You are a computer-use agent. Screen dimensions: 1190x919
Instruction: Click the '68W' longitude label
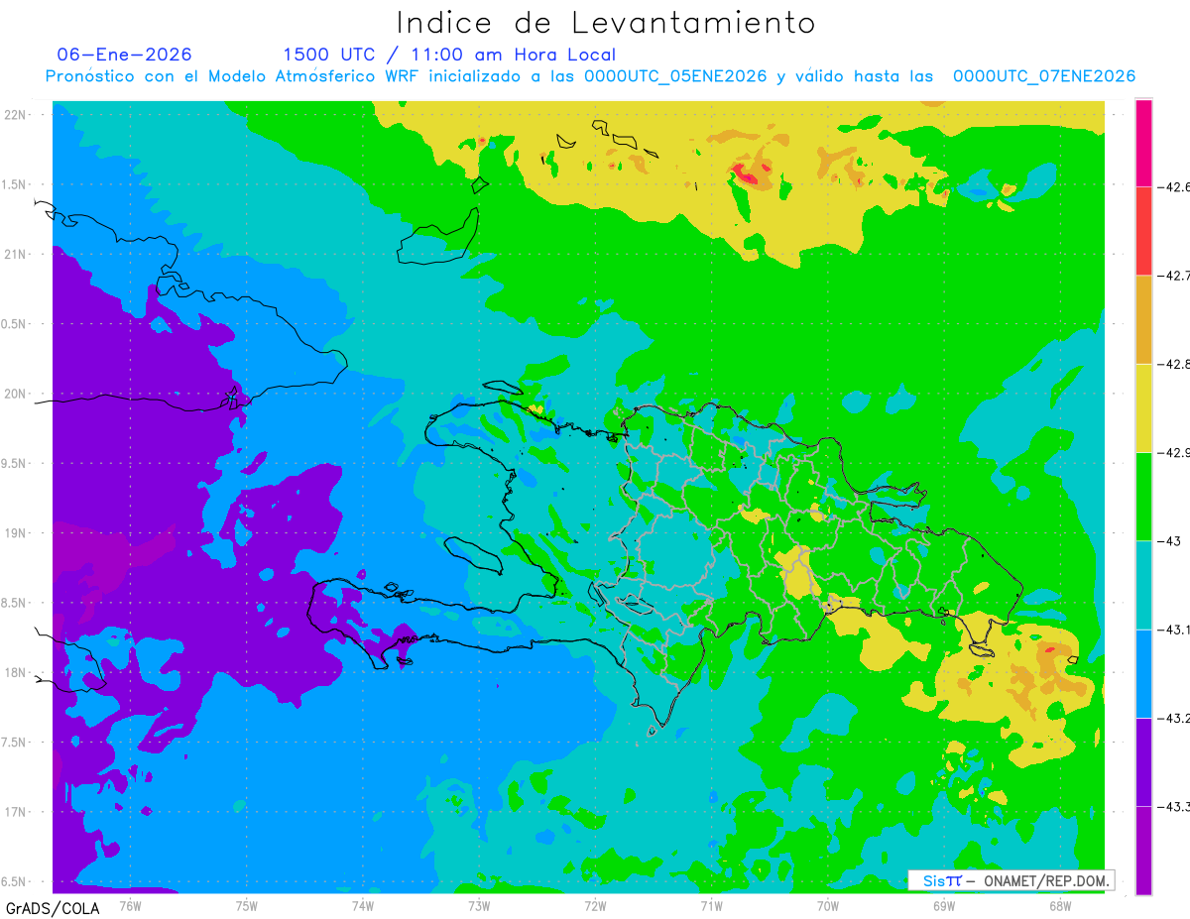click(x=1059, y=905)
